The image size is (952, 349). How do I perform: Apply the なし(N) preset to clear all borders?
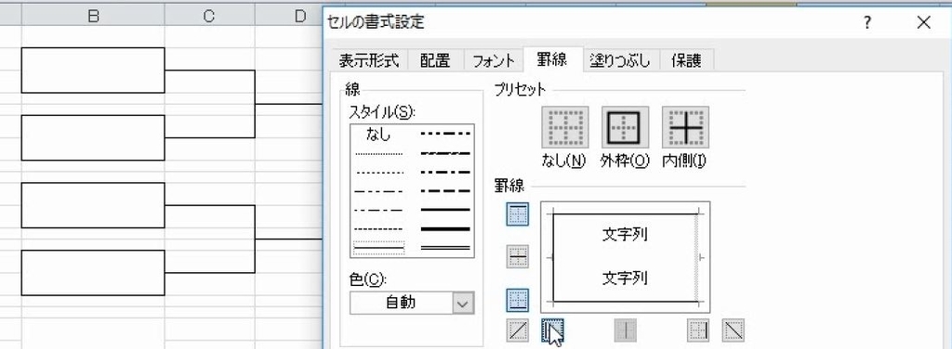pos(564,127)
